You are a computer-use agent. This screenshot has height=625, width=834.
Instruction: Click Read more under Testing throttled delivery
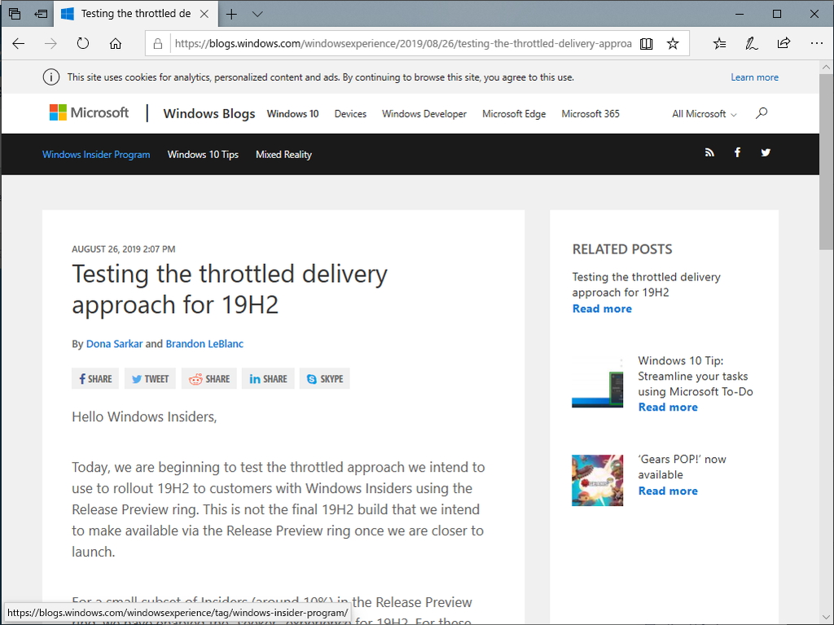[x=602, y=309]
